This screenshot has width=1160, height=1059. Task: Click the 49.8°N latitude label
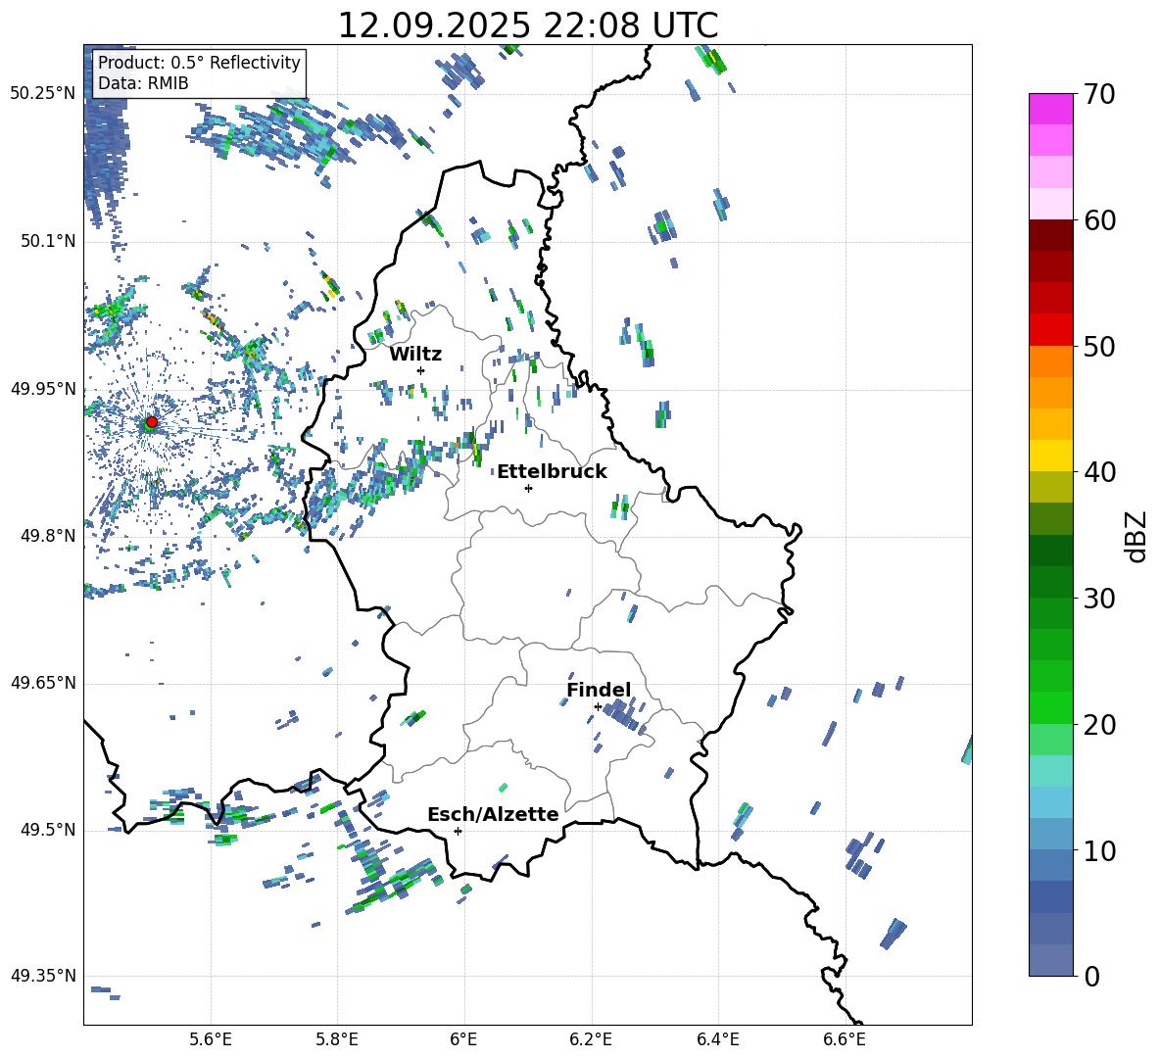tap(48, 536)
